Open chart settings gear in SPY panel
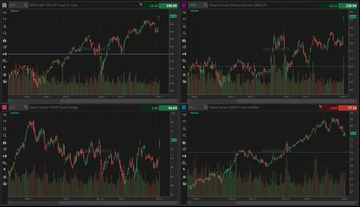 [5, 60]
